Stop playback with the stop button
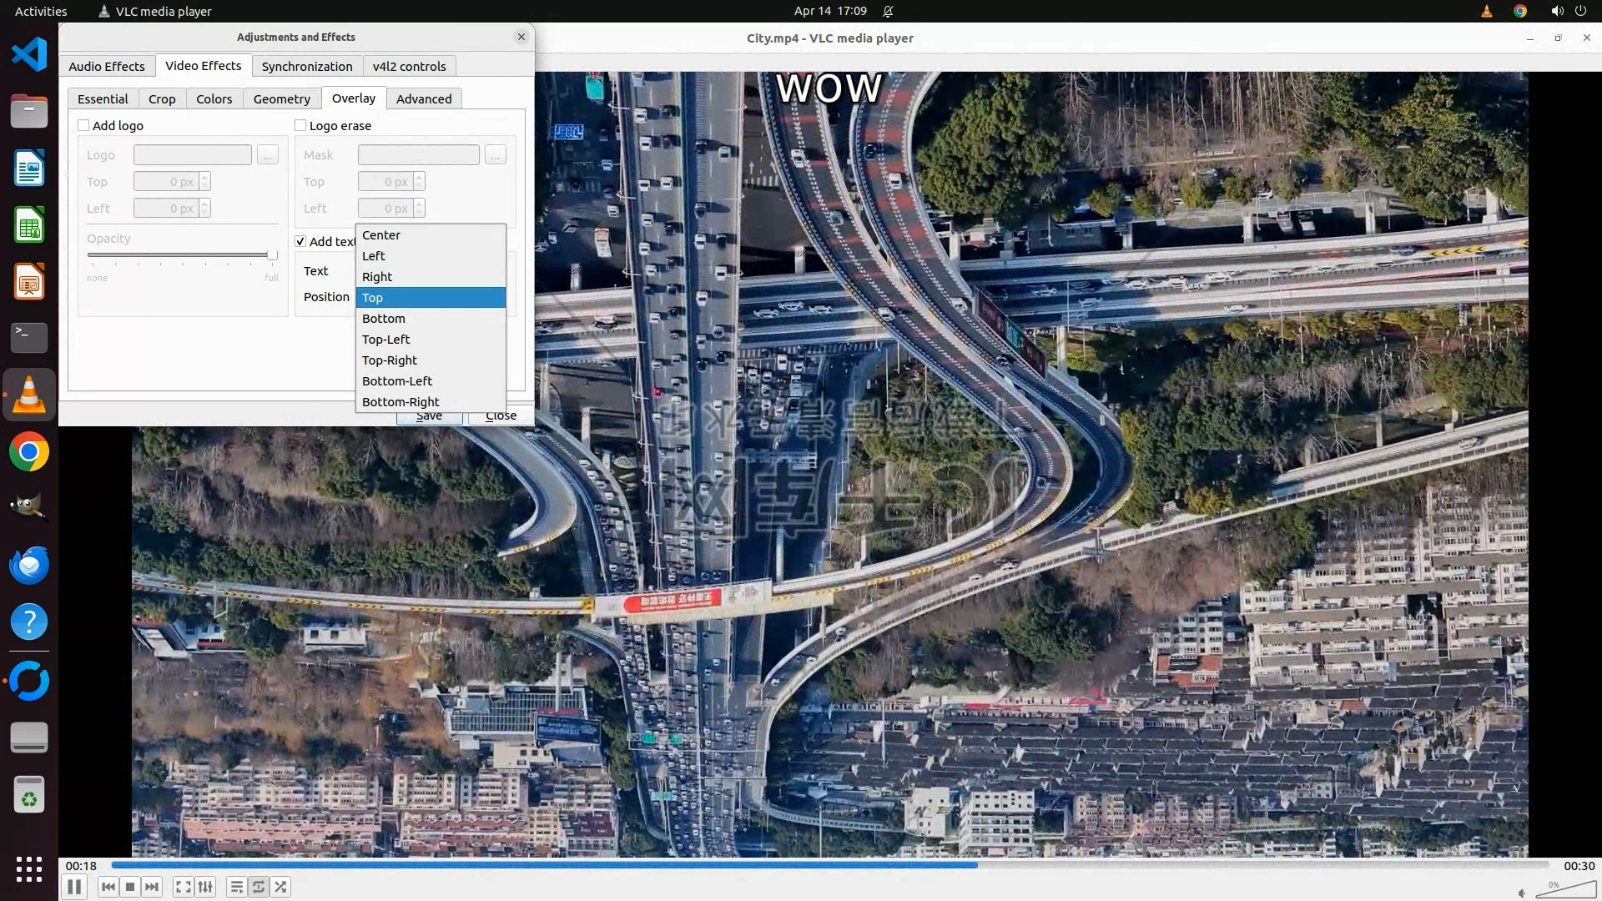1602x901 pixels. coord(130,887)
